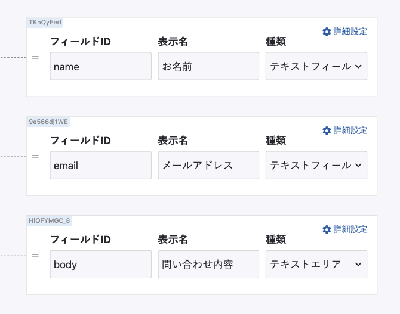This screenshot has height=314, width=400.
Task: Click the フィールドID input containing name
Action: tap(100, 66)
